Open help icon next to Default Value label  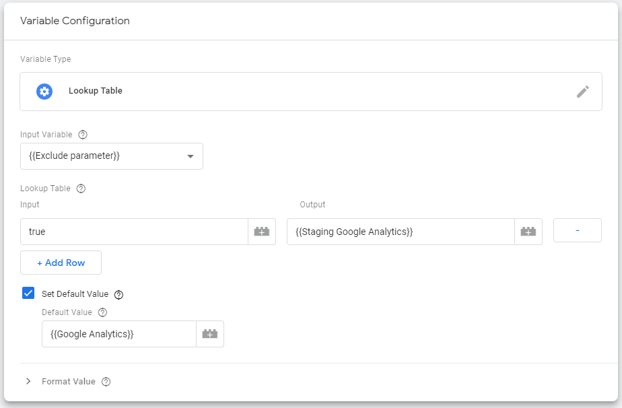click(x=102, y=312)
